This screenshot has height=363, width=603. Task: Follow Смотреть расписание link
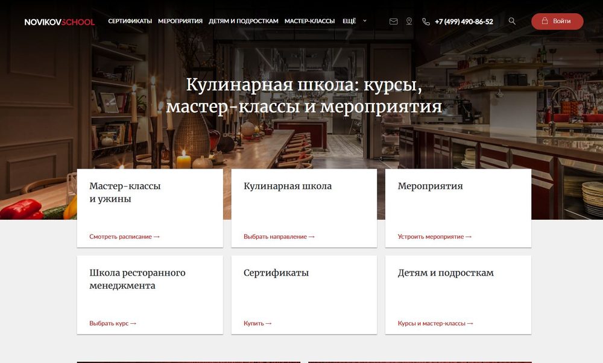(x=124, y=237)
